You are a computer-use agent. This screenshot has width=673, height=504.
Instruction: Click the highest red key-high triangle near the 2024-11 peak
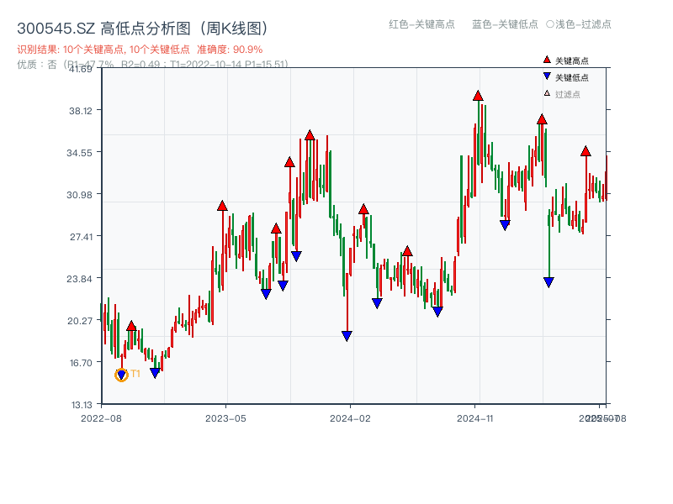(x=479, y=97)
